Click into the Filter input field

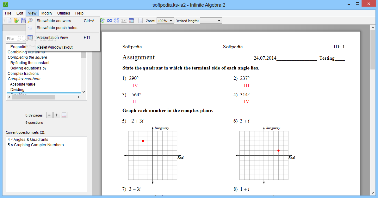16,38
